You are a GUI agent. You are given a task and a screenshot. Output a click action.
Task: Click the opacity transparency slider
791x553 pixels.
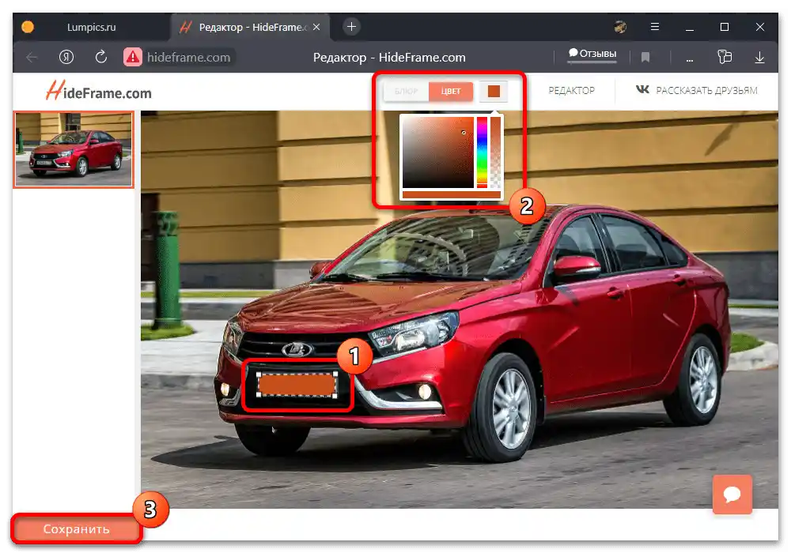click(496, 152)
